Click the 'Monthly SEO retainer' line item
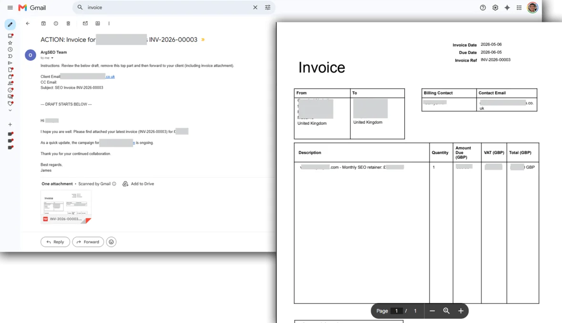The width and height of the screenshot is (562, 323). pyautogui.click(x=352, y=167)
